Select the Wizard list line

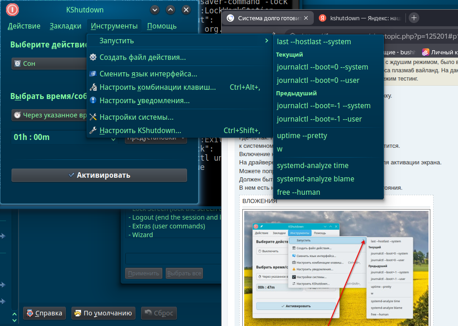pyautogui.click(x=141, y=235)
